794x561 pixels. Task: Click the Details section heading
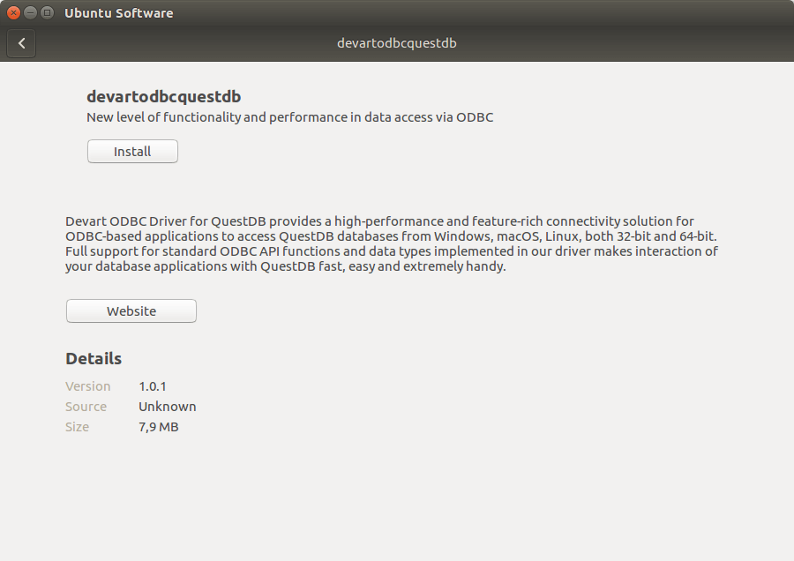[93, 358]
